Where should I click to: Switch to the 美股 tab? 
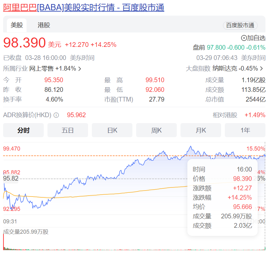pyautogui.click(x=17, y=25)
